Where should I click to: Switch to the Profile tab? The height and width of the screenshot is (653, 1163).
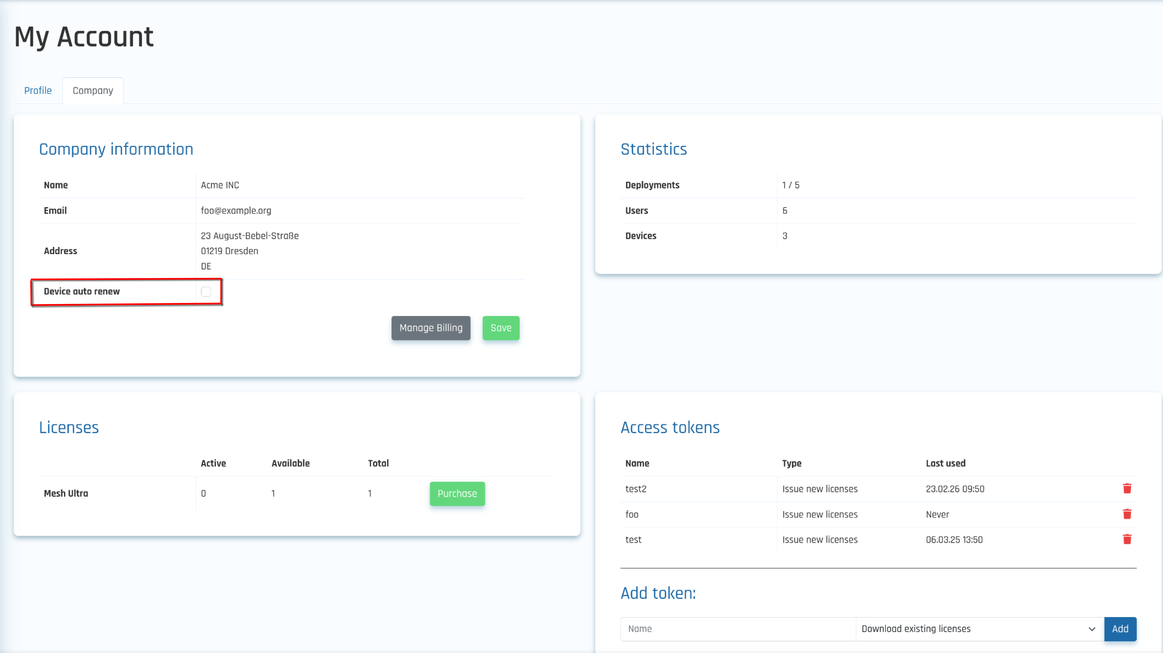(x=38, y=90)
